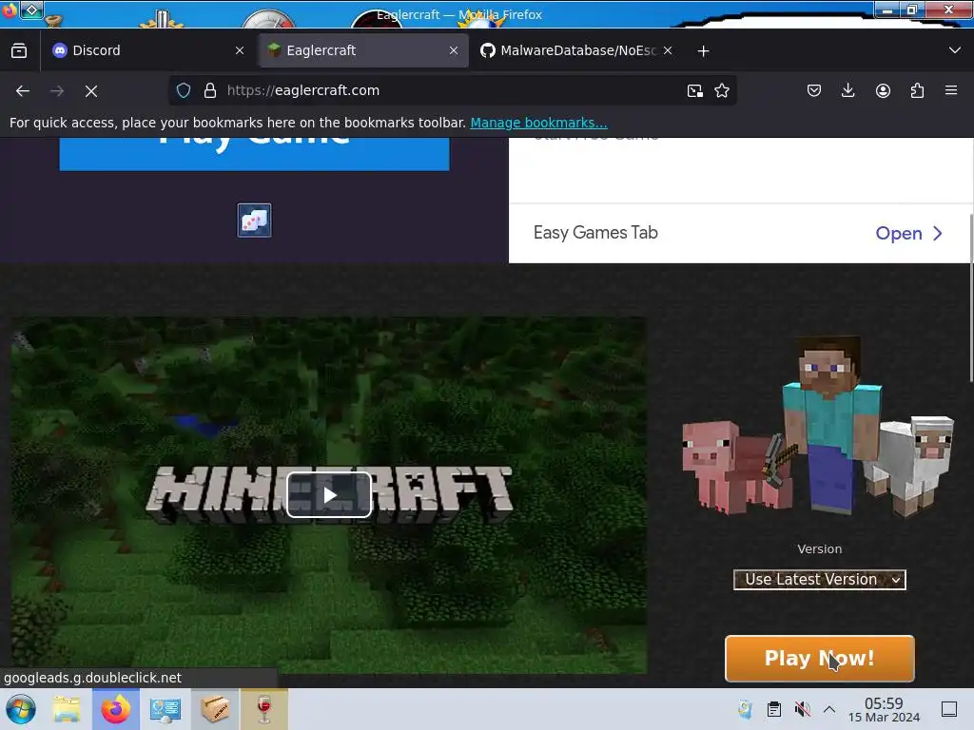Open a new tab
The width and height of the screenshot is (974, 730).
703,51
